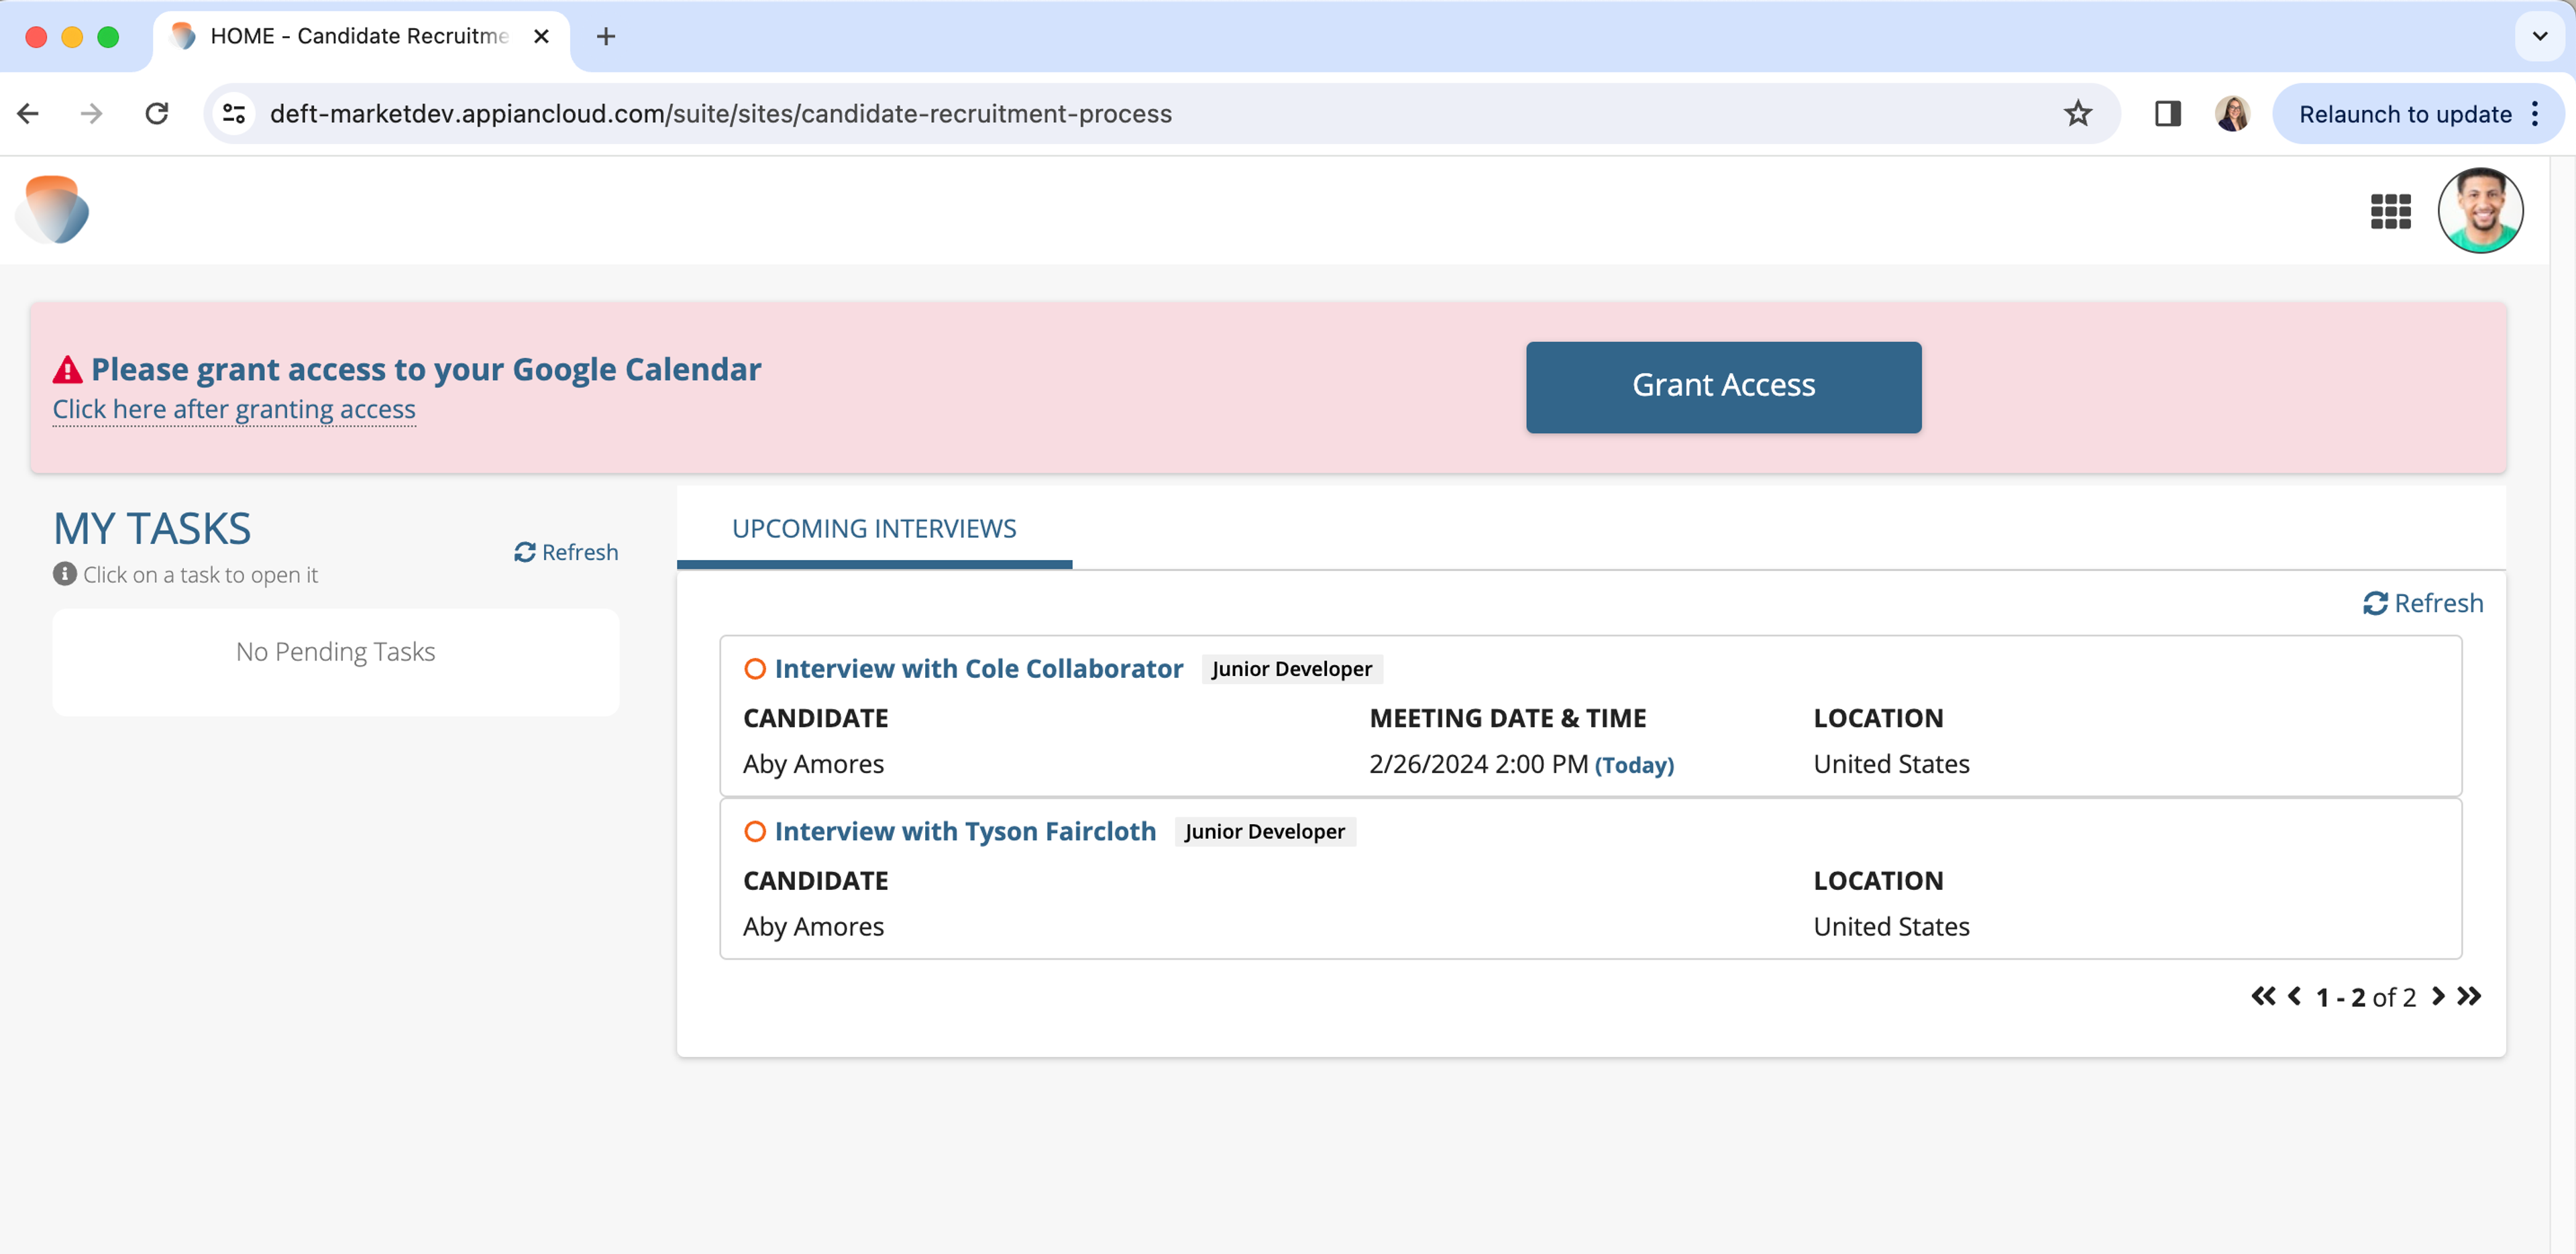Viewport: 2576px width, 1254px height.
Task: Click '2/26/2024 2:00 PM' meeting time
Action: click(1478, 764)
